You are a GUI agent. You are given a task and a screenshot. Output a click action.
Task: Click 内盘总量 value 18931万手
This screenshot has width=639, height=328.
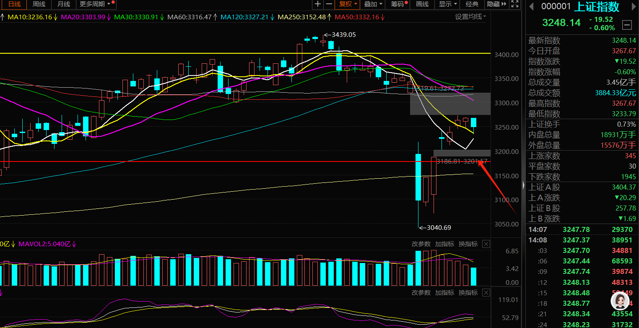click(x=618, y=135)
